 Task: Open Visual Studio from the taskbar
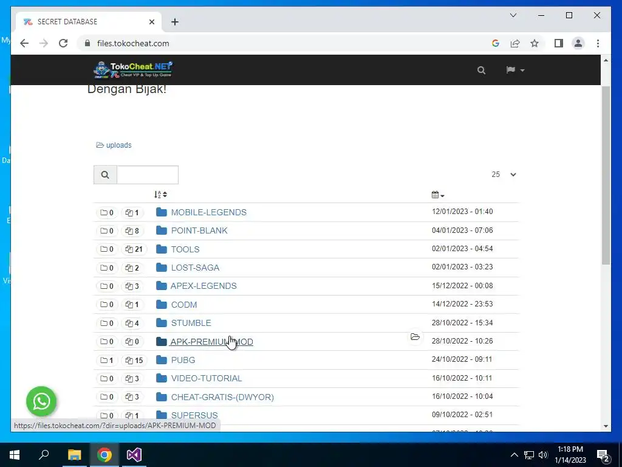tap(134, 455)
